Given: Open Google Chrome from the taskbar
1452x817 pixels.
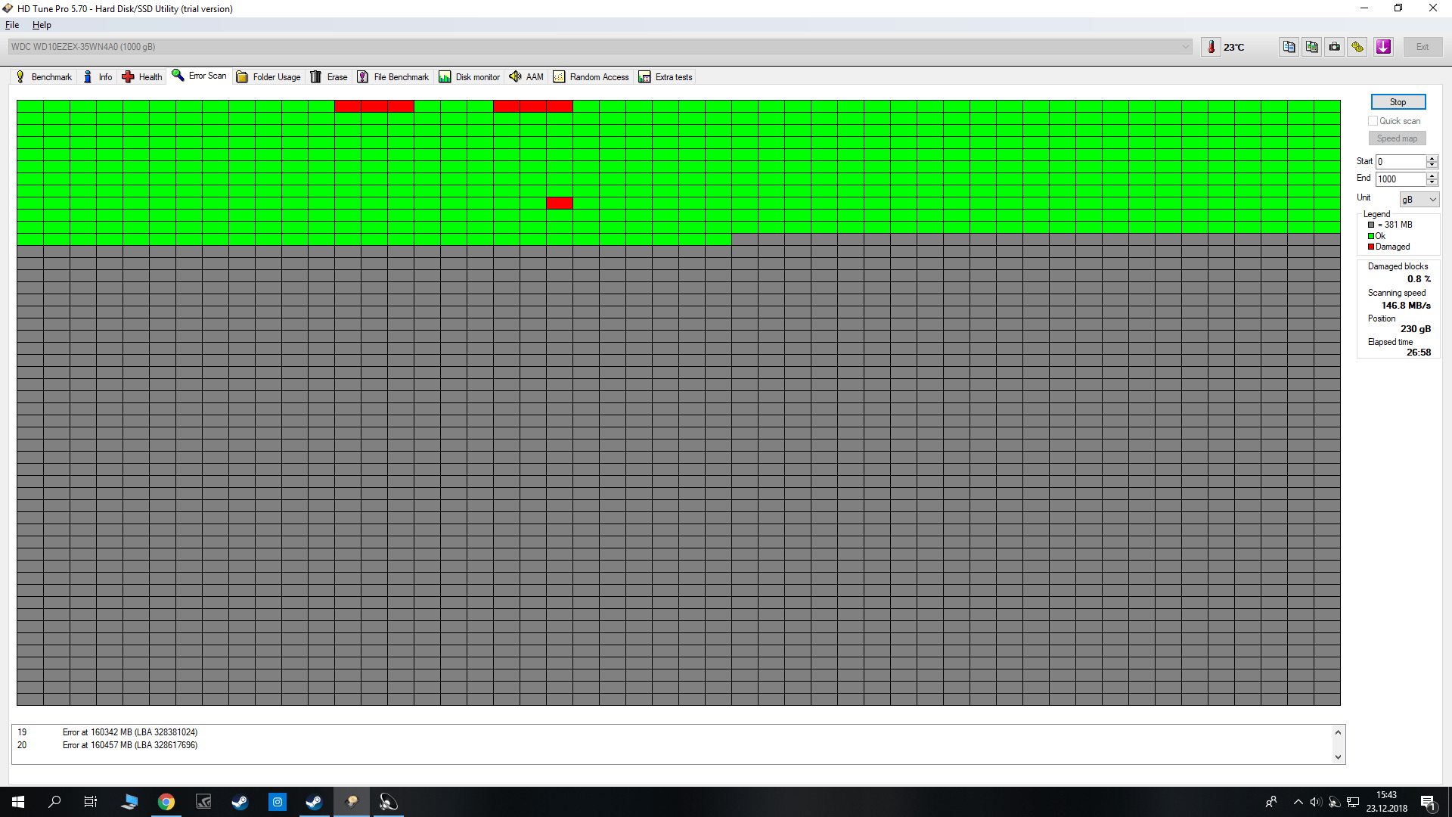Looking at the screenshot, I should coord(166,802).
